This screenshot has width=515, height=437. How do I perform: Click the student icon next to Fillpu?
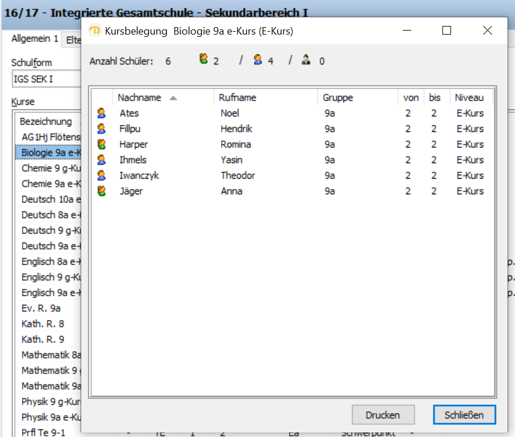point(101,129)
